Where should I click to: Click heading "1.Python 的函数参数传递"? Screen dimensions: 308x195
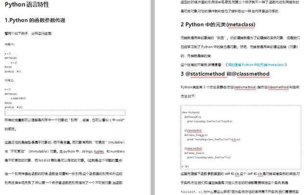pos(35,20)
